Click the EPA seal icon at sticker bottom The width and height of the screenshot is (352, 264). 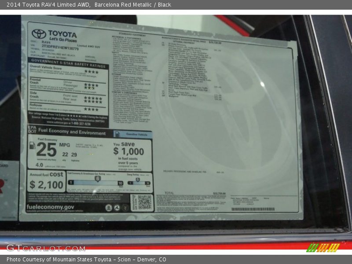(109, 208)
